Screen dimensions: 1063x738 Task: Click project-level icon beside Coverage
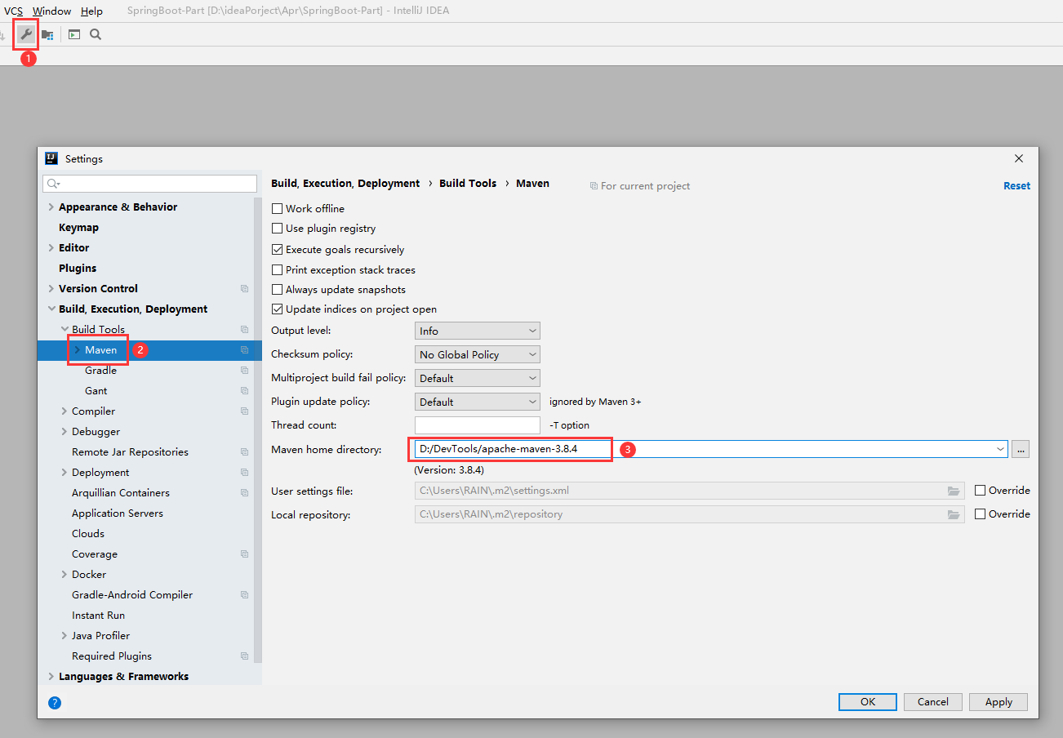[x=244, y=553]
